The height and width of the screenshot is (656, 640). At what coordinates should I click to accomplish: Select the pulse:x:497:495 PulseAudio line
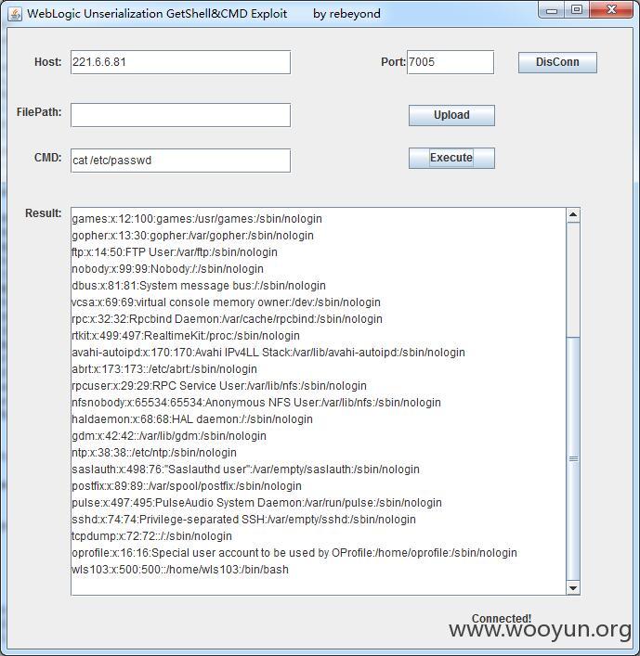256,503
